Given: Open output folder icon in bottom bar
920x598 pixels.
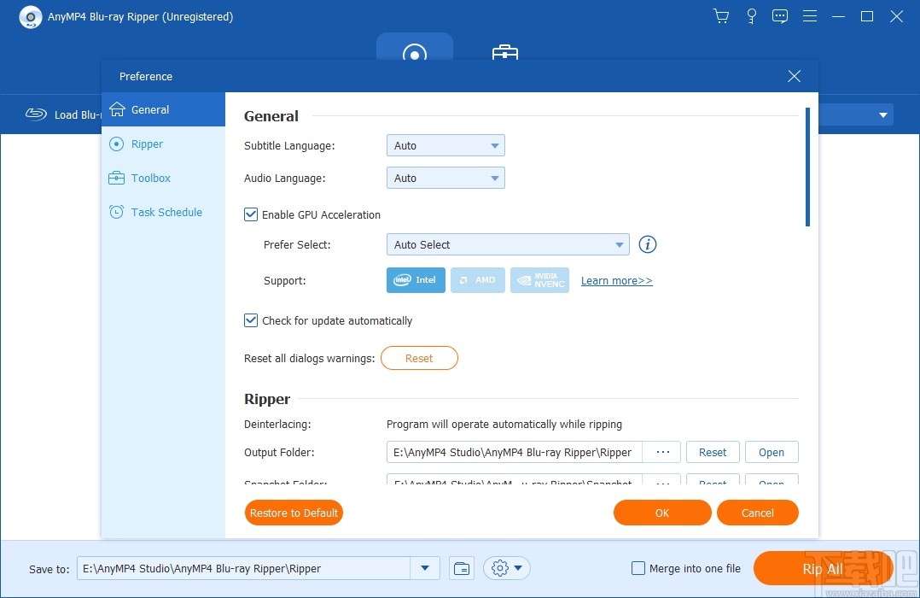Looking at the screenshot, I should point(462,568).
